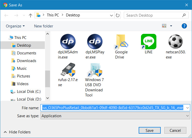This screenshot has width=192, height=138.
Task: Select the Google Drive shortcut icon
Action: (x=121, y=42)
